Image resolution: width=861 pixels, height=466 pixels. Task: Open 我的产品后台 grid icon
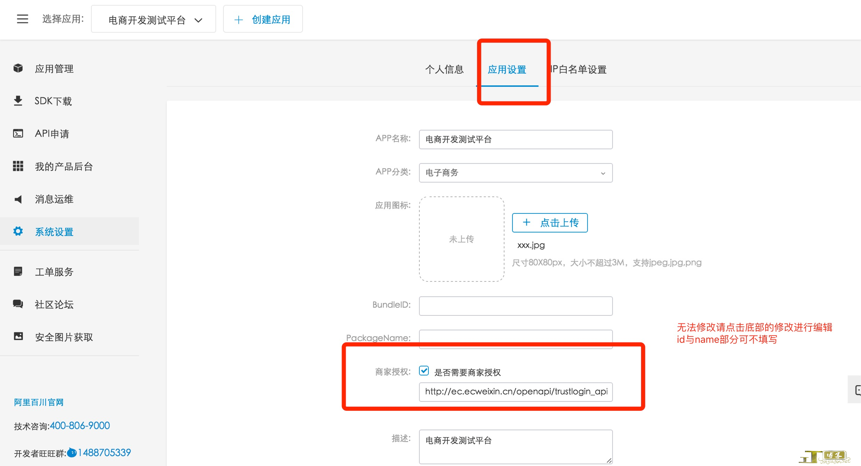[18, 166]
